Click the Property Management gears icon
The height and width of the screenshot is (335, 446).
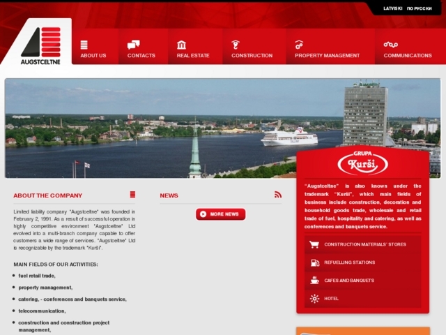[299, 45]
